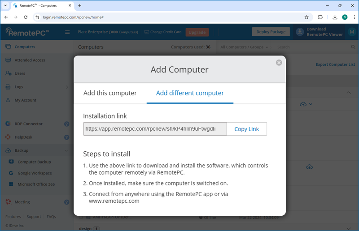The image size is (359, 231).
Task: Open Google Workspace backup item
Action: [35, 173]
